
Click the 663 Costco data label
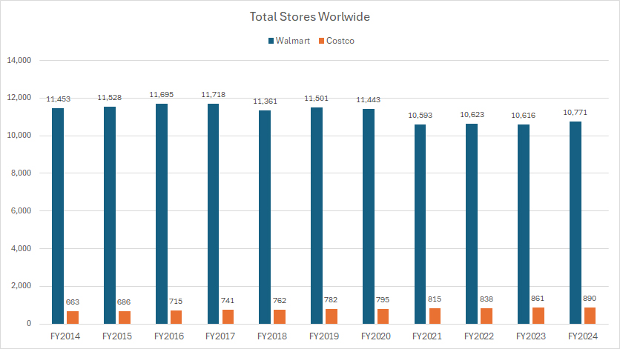73,302
